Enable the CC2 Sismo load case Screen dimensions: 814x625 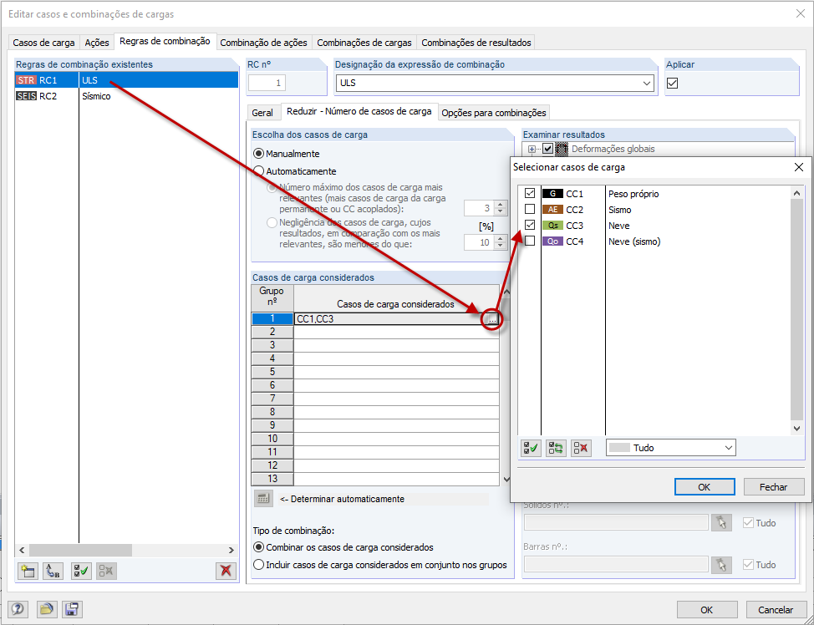click(x=530, y=209)
